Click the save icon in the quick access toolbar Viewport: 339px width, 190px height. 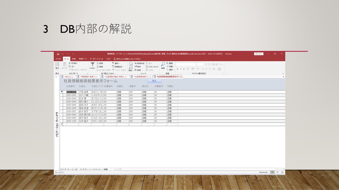58,54
